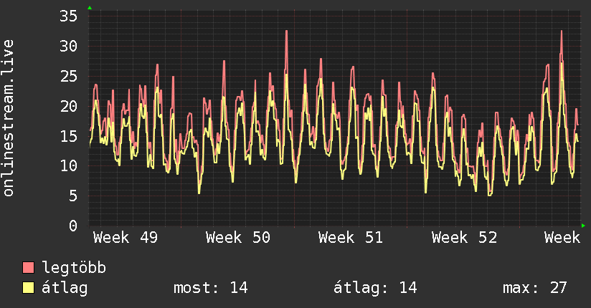Click the Week 52 axis label
This screenshot has height=308, width=591.
(x=464, y=238)
